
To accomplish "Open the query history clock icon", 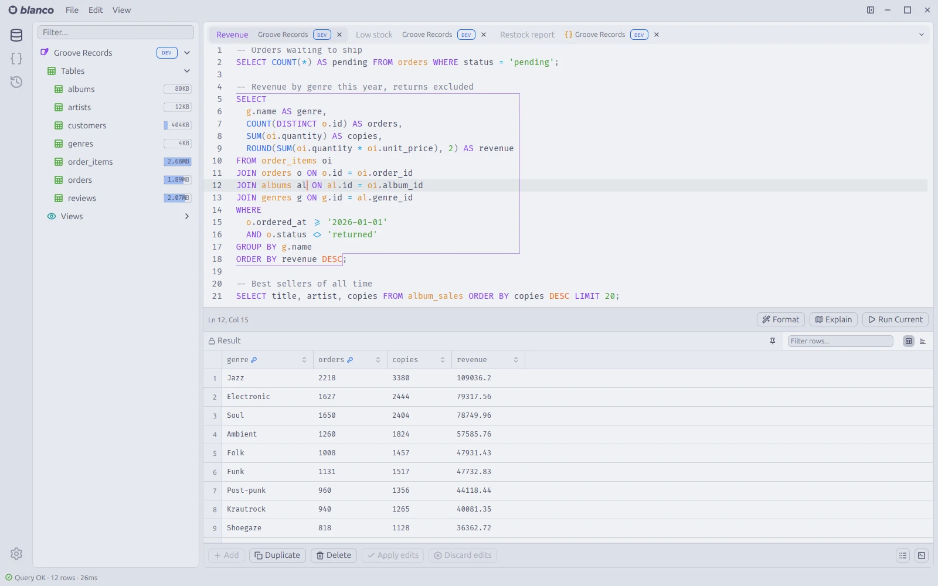I will (x=16, y=82).
